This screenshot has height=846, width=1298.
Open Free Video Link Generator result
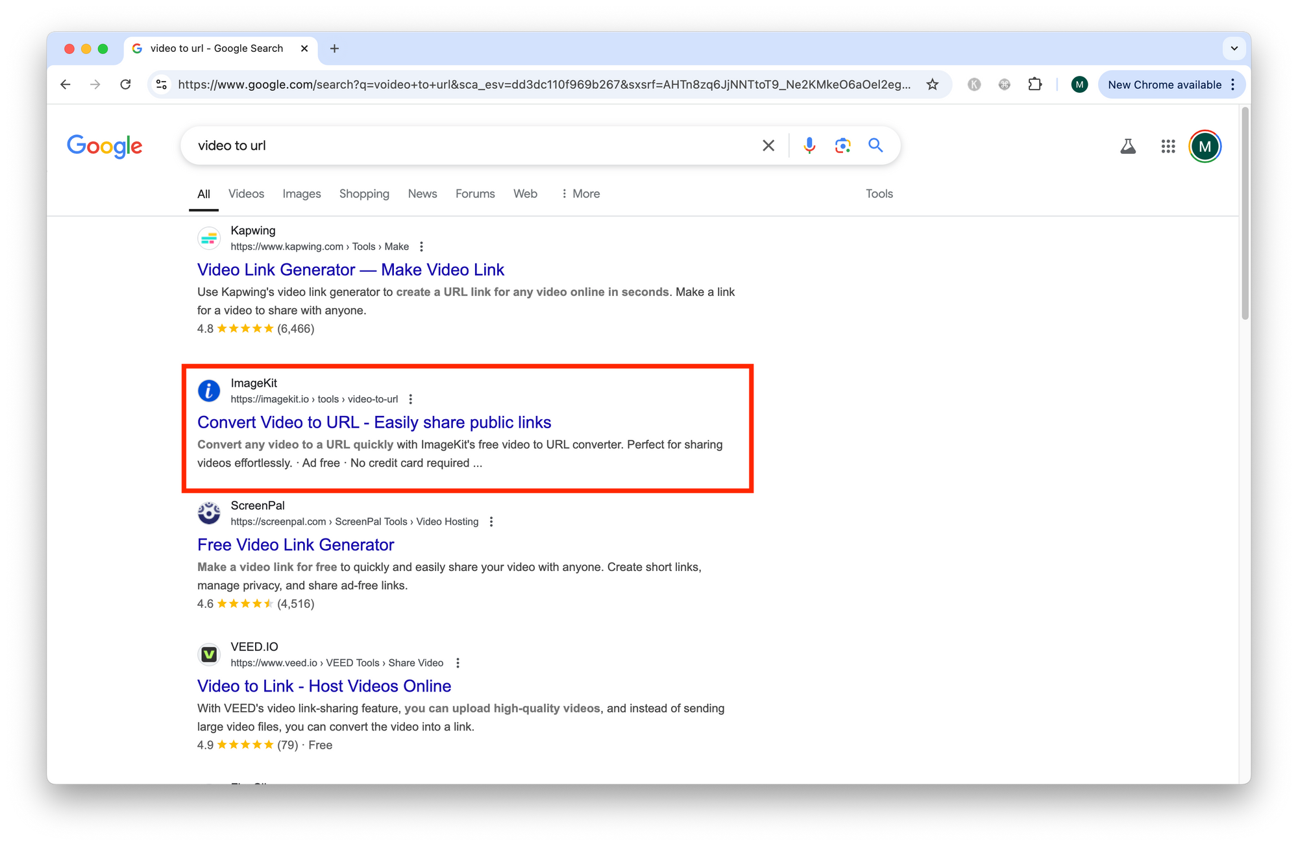296,545
